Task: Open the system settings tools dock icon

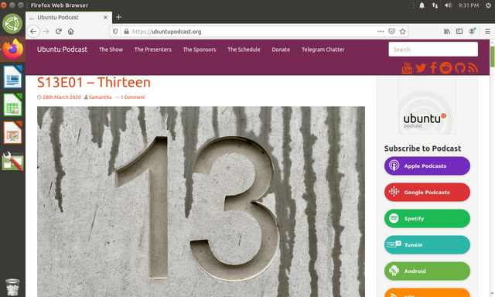Action: (x=12, y=162)
